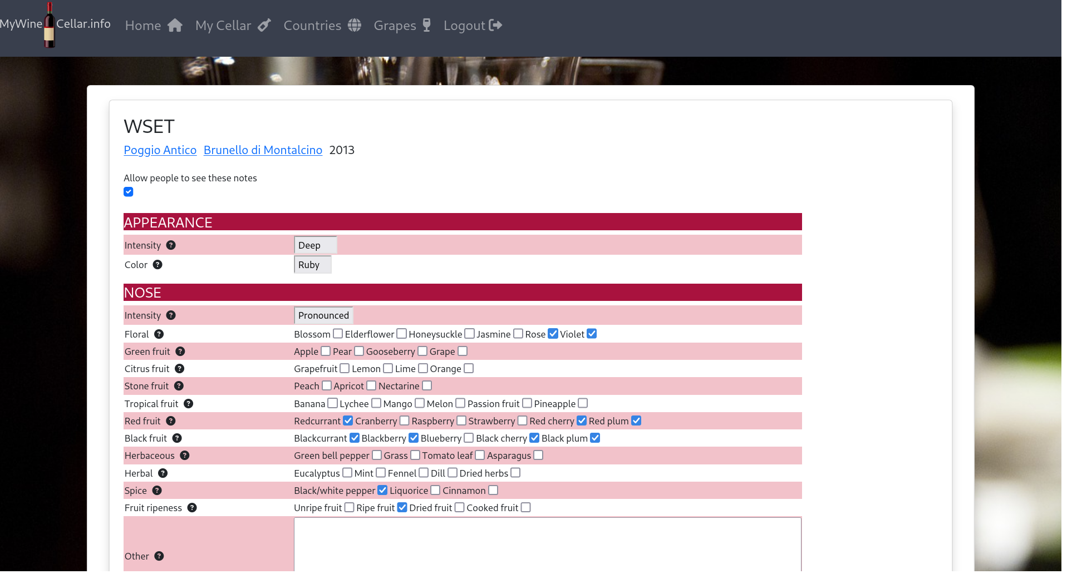Viewport: 1067px width, 574px height.
Task: Show help for Citrus fruit row
Action: (x=179, y=369)
